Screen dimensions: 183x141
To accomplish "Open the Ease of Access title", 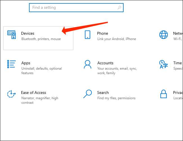I will click(34, 92).
